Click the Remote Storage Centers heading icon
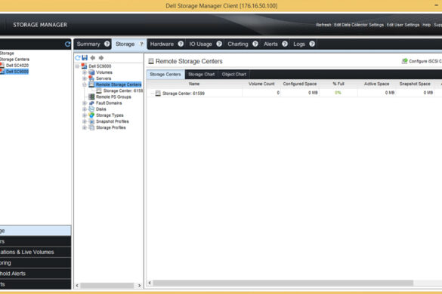This screenshot has width=442, height=294. (x=151, y=61)
